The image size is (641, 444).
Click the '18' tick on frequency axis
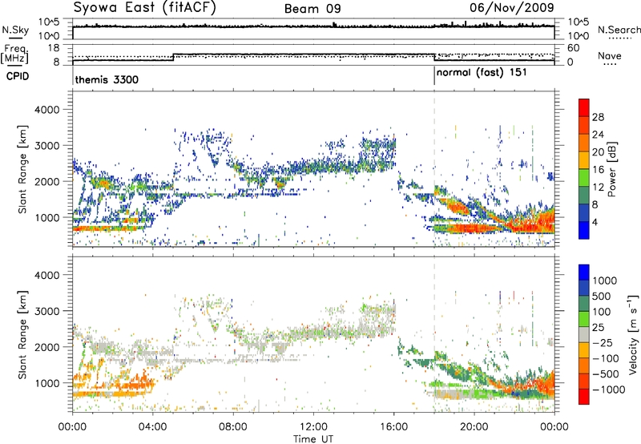(53, 48)
